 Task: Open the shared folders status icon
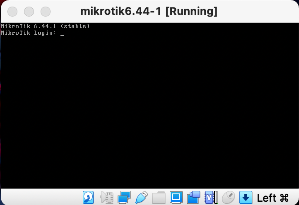coord(159,198)
